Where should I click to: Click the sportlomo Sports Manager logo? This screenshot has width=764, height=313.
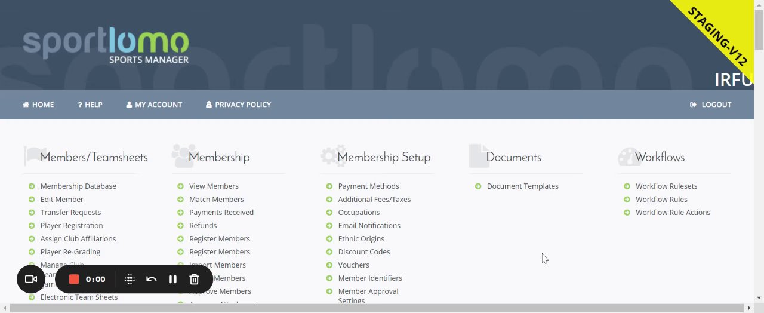(x=106, y=47)
